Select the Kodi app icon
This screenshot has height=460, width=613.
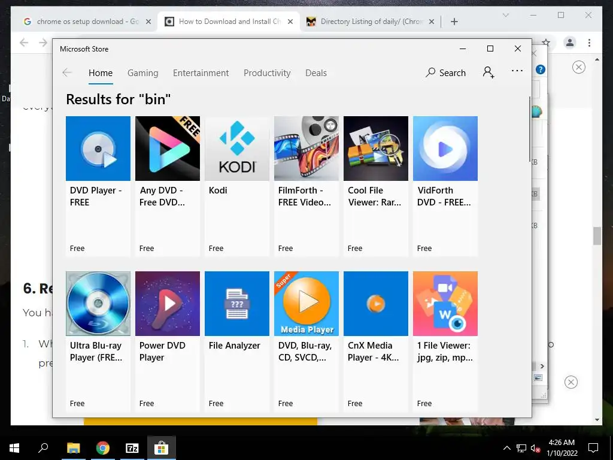[x=237, y=149]
